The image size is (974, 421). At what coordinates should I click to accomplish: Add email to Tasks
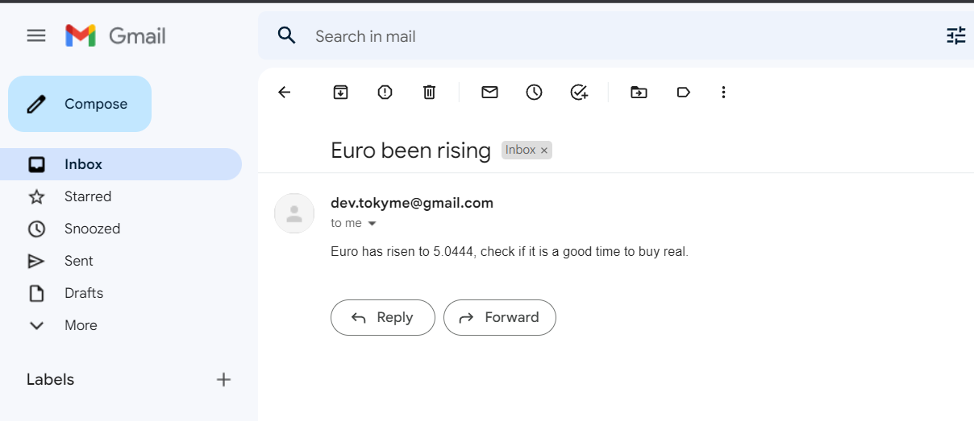tap(578, 92)
